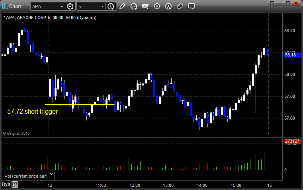This screenshot has width=303, height=190.
Task: Open the interval dropdown showing 5
Action: tap(103, 6)
